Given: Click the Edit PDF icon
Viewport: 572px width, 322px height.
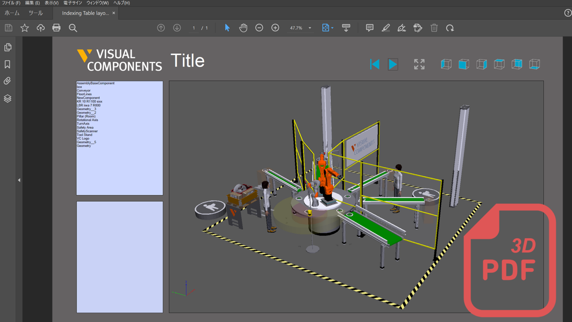Looking at the screenshot, I should [x=418, y=28].
